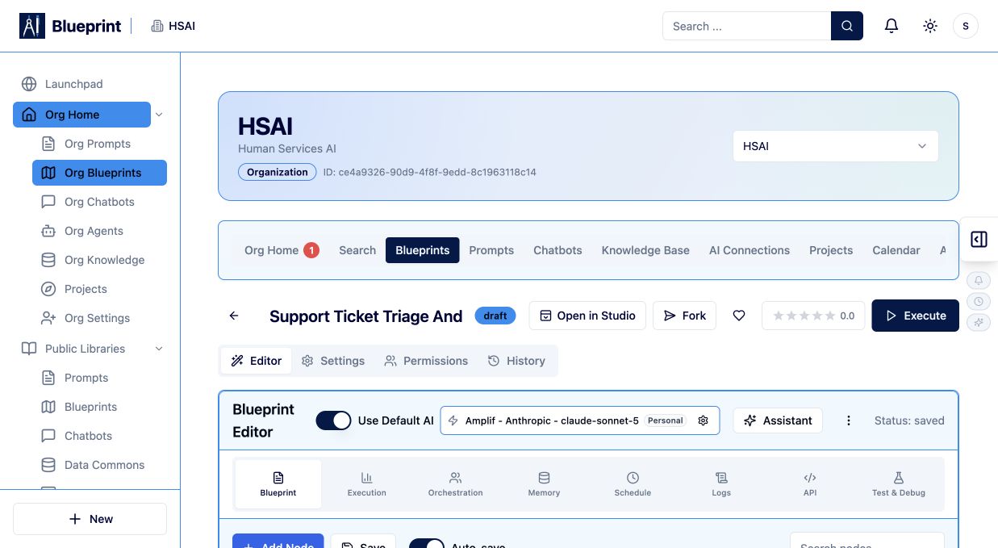Open the three-dot more options menu

[x=848, y=420]
